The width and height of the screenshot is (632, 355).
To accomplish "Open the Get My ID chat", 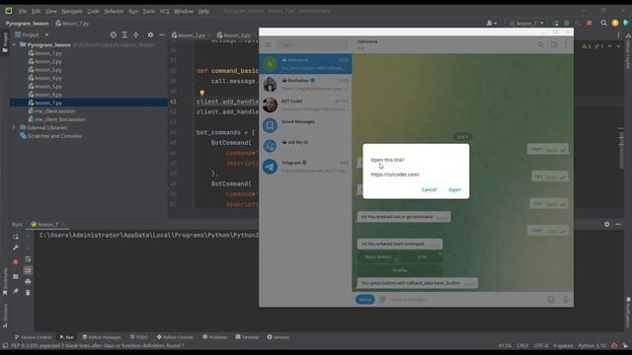I will (305, 146).
